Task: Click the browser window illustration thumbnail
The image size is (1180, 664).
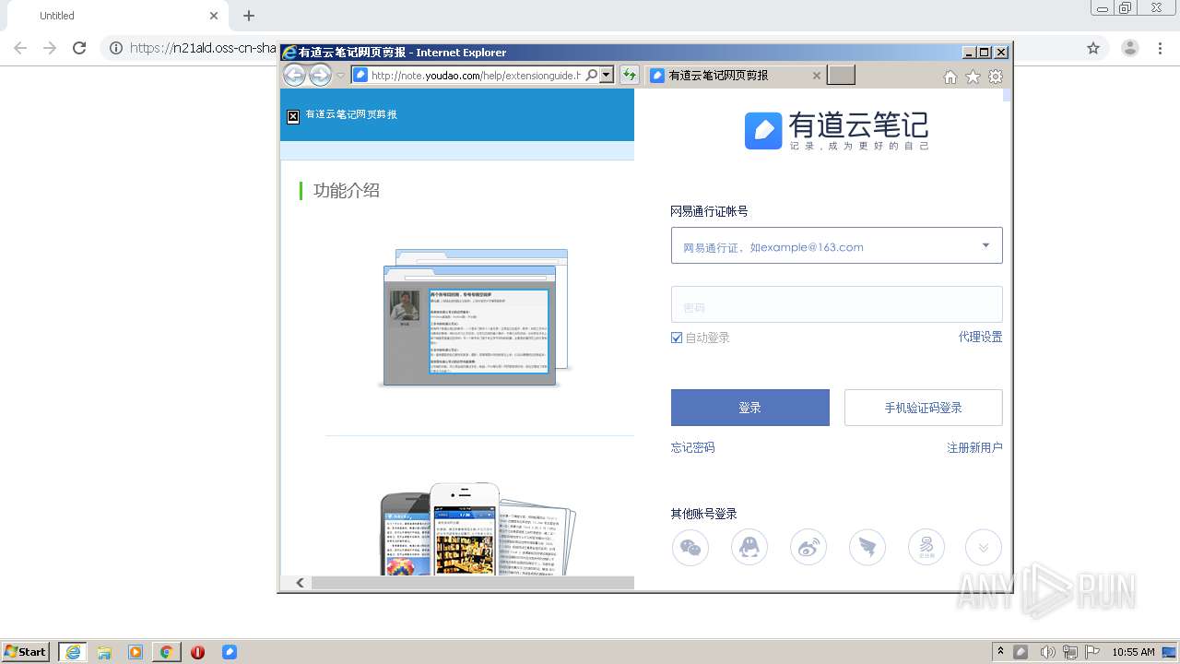Action: click(x=475, y=317)
